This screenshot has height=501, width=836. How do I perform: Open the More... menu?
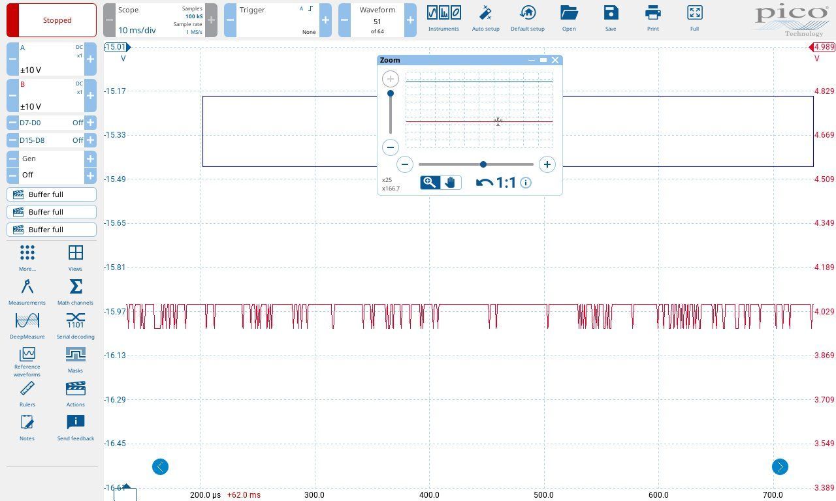[27, 258]
